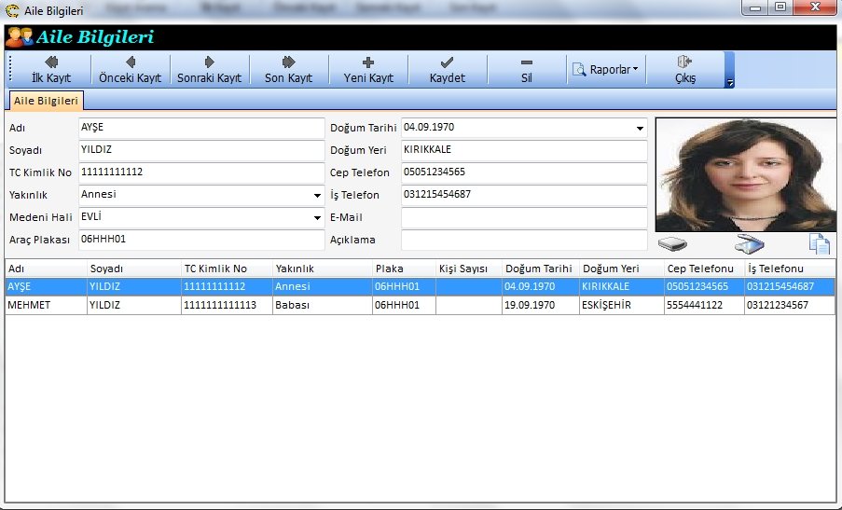The height and width of the screenshot is (510, 842).
Task: Expand the Yakınlık dropdown list
Action: (x=317, y=197)
